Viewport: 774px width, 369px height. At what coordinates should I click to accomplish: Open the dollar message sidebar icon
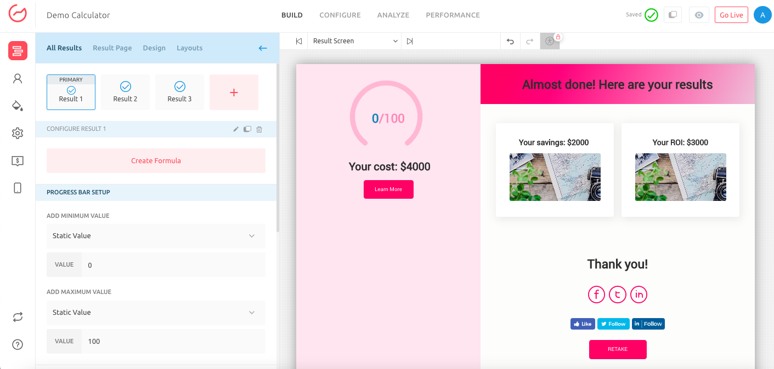(18, 161)
